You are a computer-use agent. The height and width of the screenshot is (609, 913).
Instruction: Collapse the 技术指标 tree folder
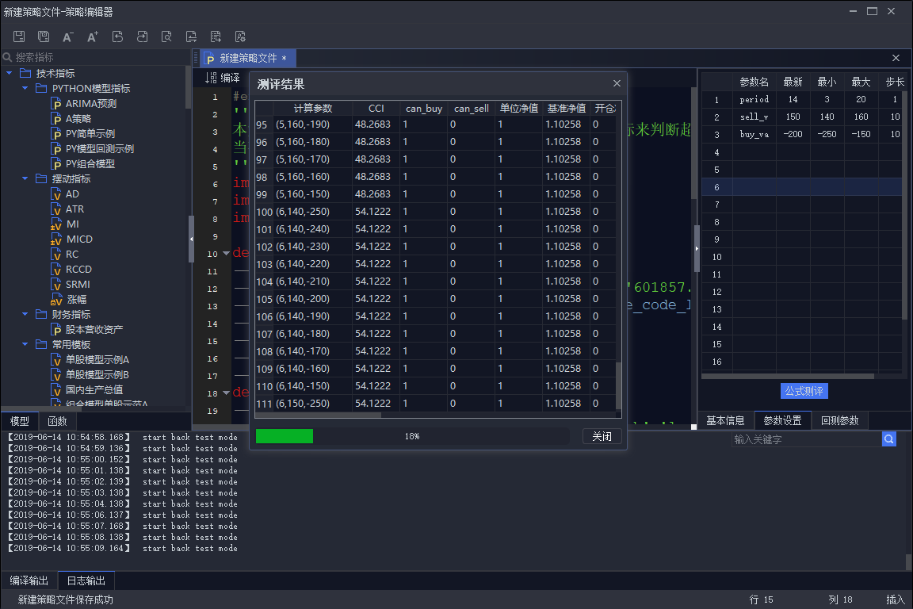tap(10, 73)
